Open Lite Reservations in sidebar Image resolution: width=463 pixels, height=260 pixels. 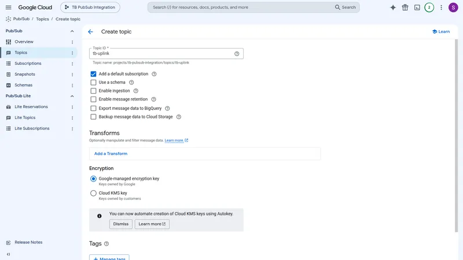pos(31,107)
